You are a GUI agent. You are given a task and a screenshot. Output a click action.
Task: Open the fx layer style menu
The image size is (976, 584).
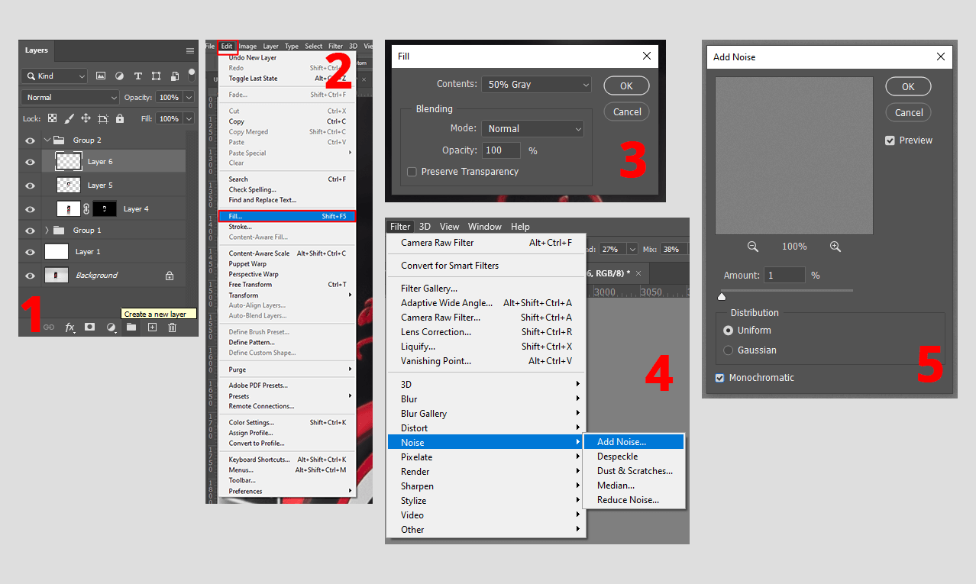(x=70, y=327)
